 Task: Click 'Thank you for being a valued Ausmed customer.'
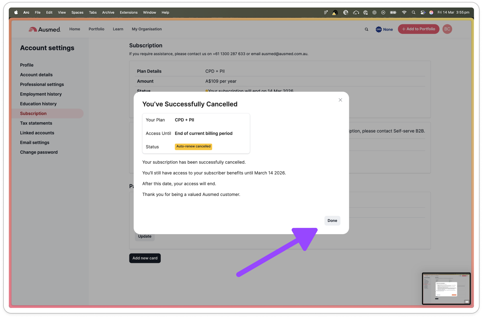coord(191,195)
